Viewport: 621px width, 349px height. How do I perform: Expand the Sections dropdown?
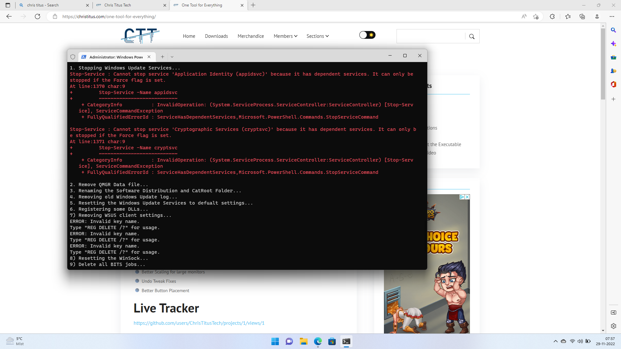(317, 36)
